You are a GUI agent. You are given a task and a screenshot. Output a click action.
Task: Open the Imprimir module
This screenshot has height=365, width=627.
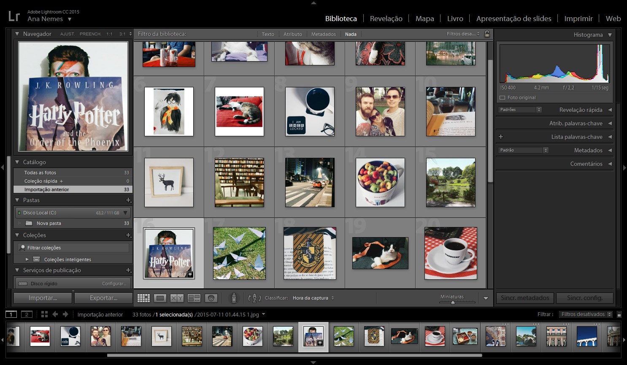tap(578, 19)
